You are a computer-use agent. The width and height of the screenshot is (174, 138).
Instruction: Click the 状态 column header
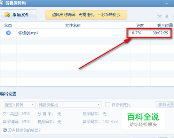pyautogui.click(x=8, y=26)
